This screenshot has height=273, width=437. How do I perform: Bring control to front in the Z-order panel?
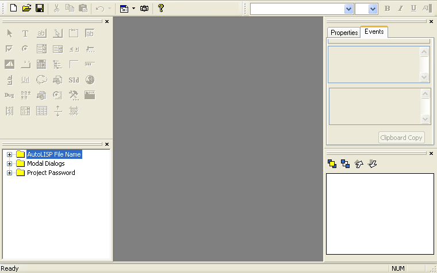(332, 164)
